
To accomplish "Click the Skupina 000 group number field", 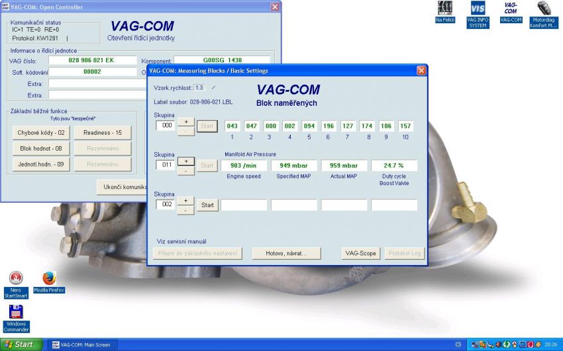I will (166, 126).
